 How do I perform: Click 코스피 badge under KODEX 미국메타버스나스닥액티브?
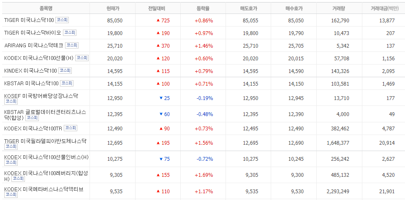pos(11,195)
